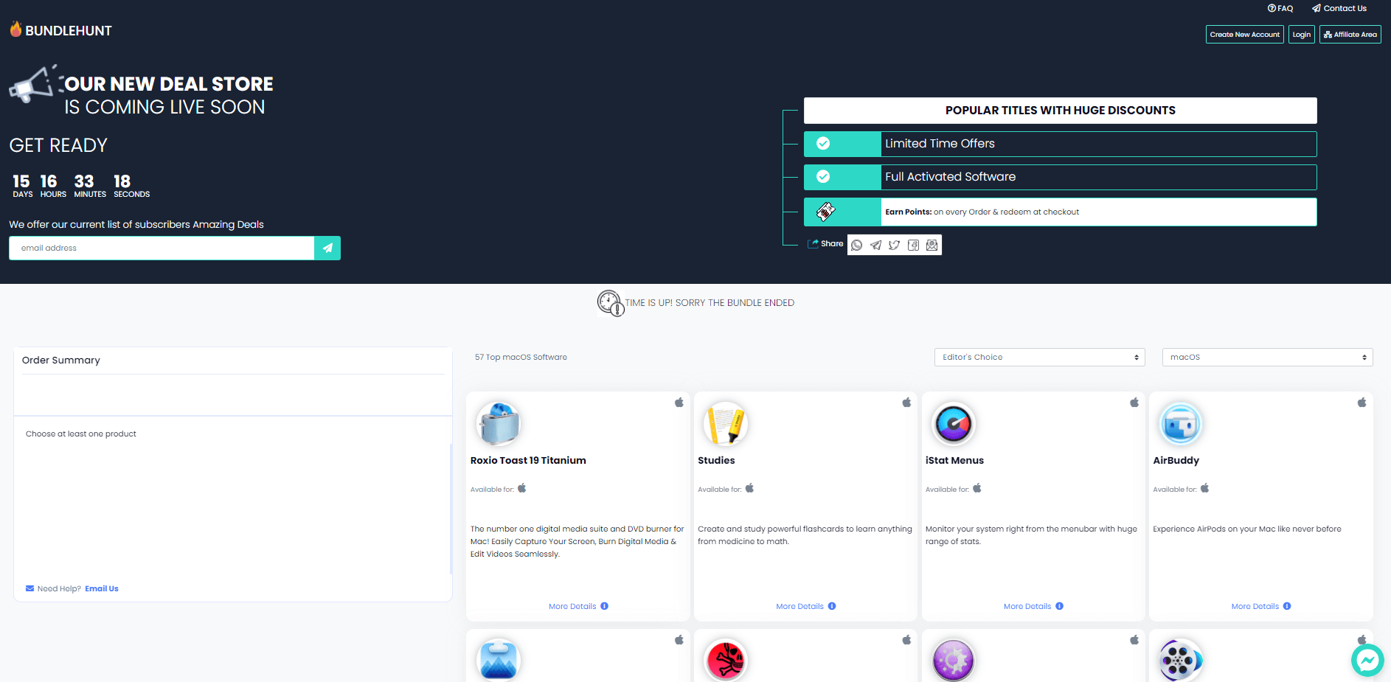1391x682 pixels.
Task: Open the Editor's Choice sorting dropdown
Action: coord(1039,357)
